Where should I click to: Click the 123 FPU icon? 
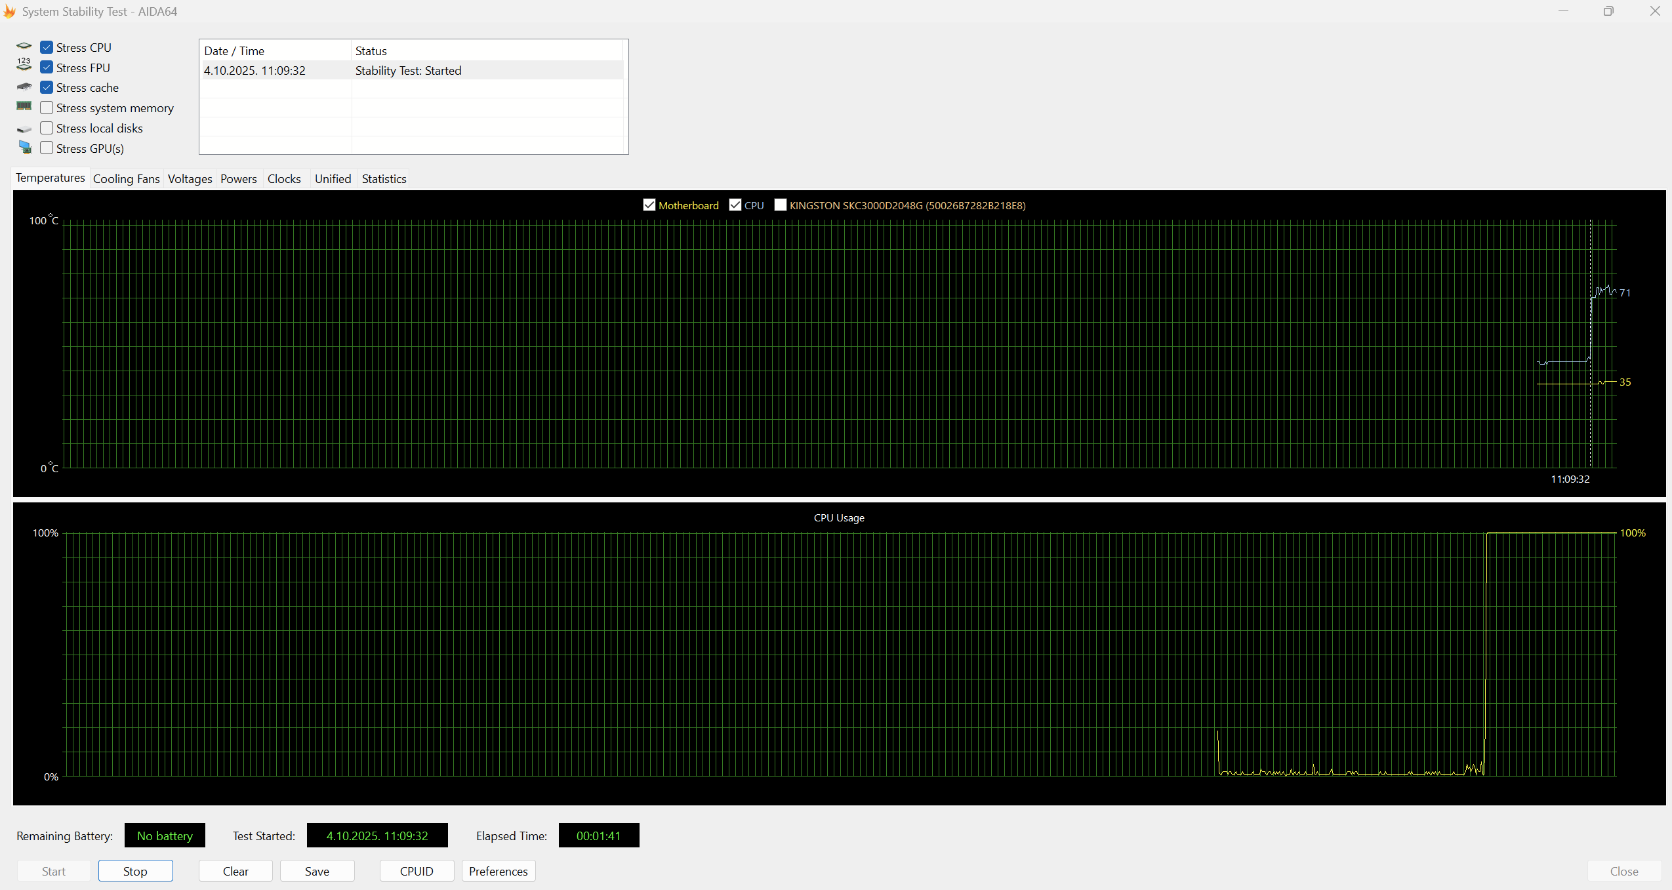24,64
